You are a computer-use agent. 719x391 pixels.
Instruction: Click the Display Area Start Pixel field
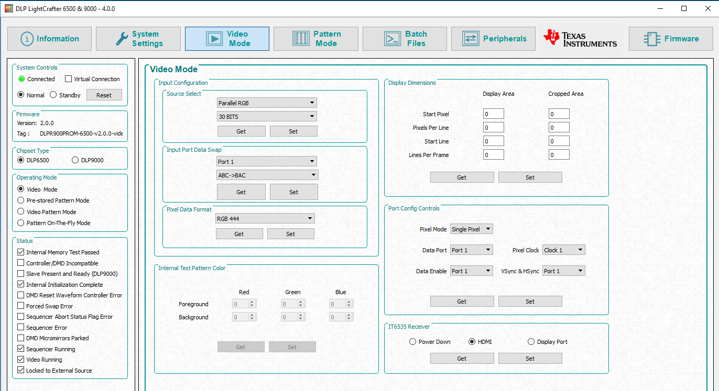pyautogui.click(x=493, y=114)
